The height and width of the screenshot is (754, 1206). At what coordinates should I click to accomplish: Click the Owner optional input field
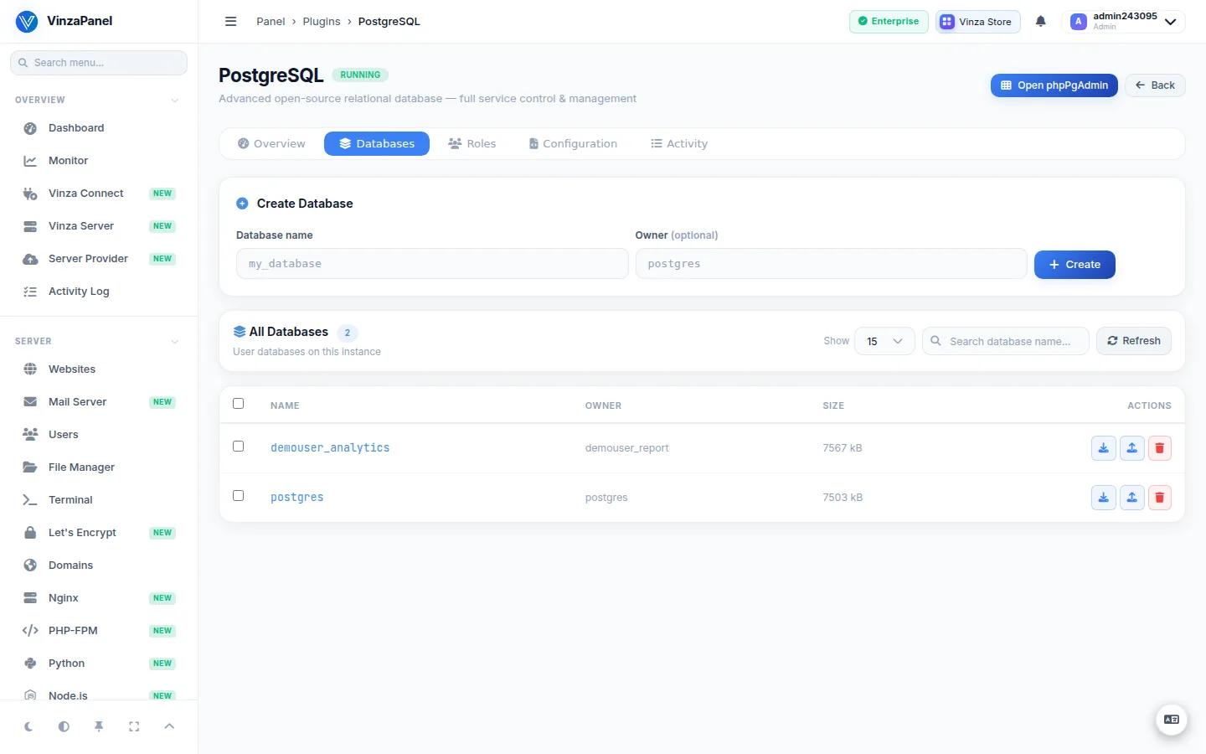(831, 264)
